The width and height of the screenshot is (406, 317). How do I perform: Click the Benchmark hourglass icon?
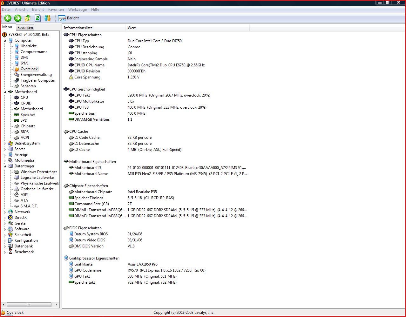click(x=10, y=252)
